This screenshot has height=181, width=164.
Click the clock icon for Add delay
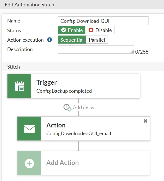[x=67, y=107]
